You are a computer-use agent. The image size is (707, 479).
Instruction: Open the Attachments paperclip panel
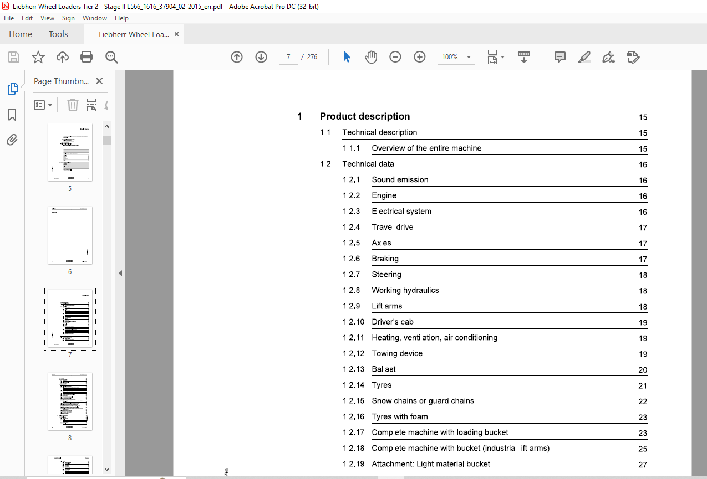12,140
